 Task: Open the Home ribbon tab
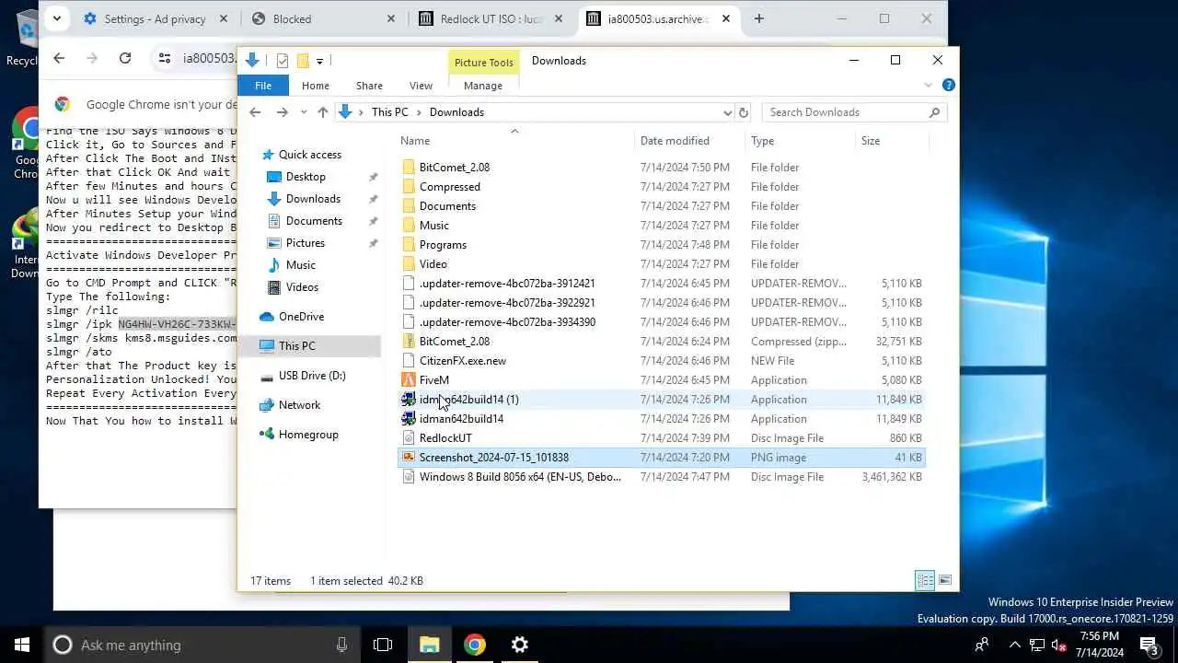(315, 86)
